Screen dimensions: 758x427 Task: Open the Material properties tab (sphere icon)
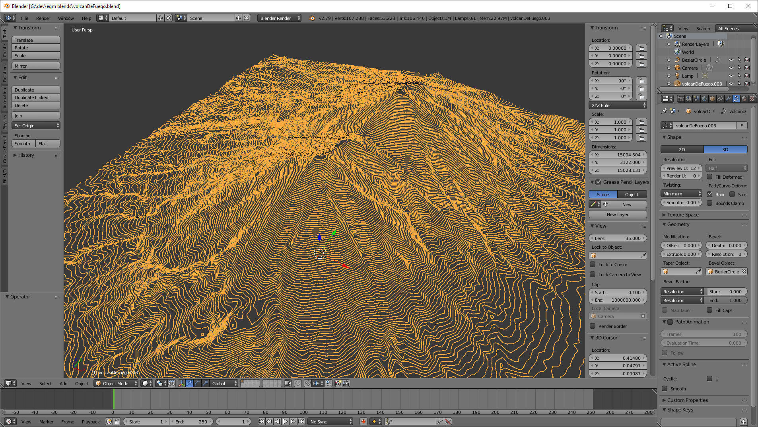pos(744,99)
